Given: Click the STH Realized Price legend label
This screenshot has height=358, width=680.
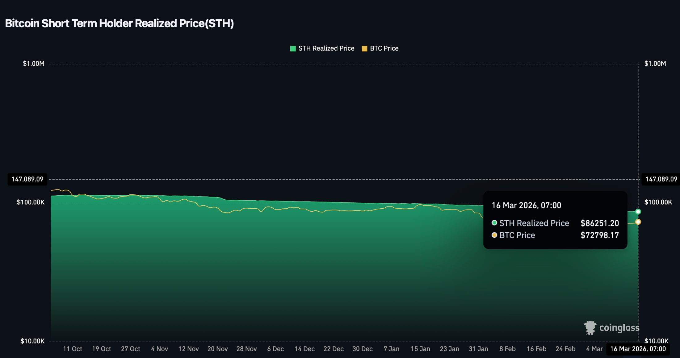Looking at the screenshot, I should pyautogui.click(x=326, y=48).
